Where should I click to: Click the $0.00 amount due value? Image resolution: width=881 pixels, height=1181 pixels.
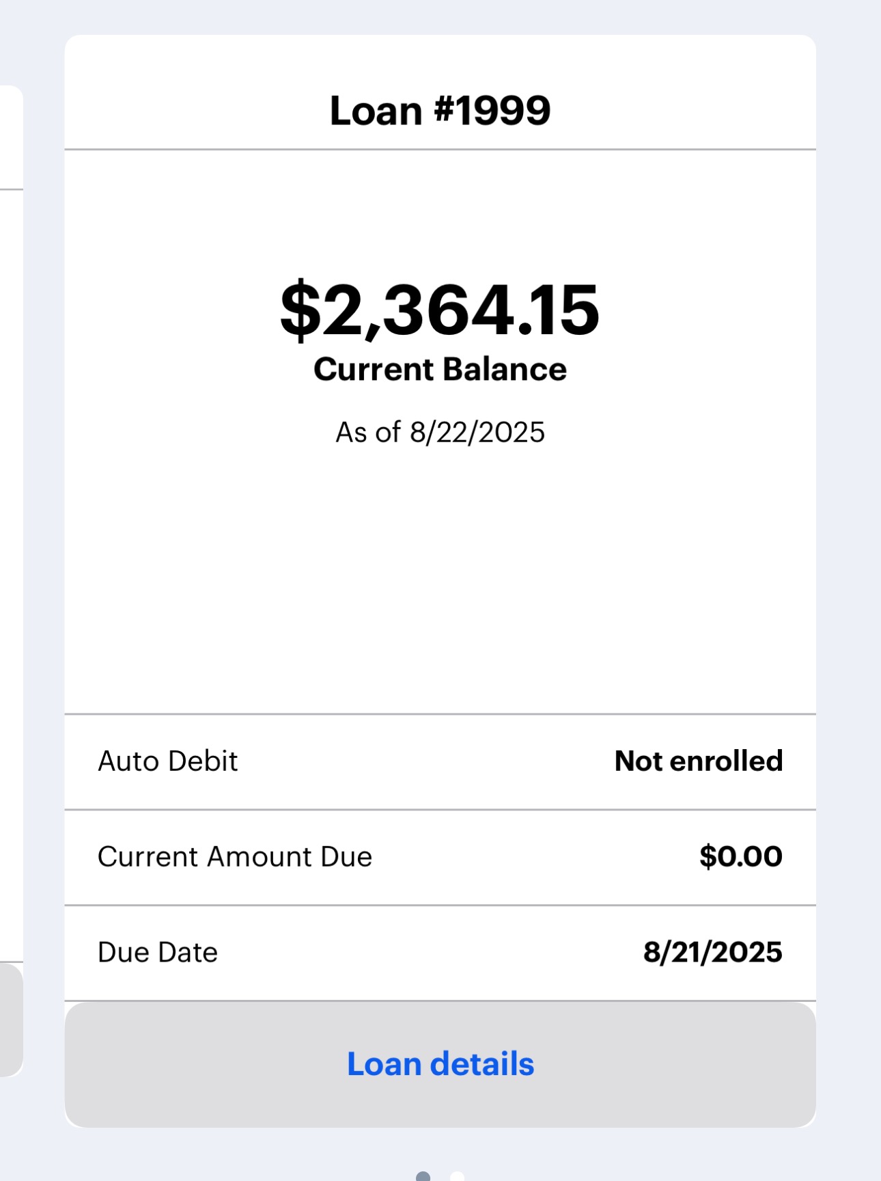740,856
